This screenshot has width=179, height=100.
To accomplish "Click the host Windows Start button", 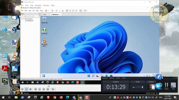I will tap(3, 97).
